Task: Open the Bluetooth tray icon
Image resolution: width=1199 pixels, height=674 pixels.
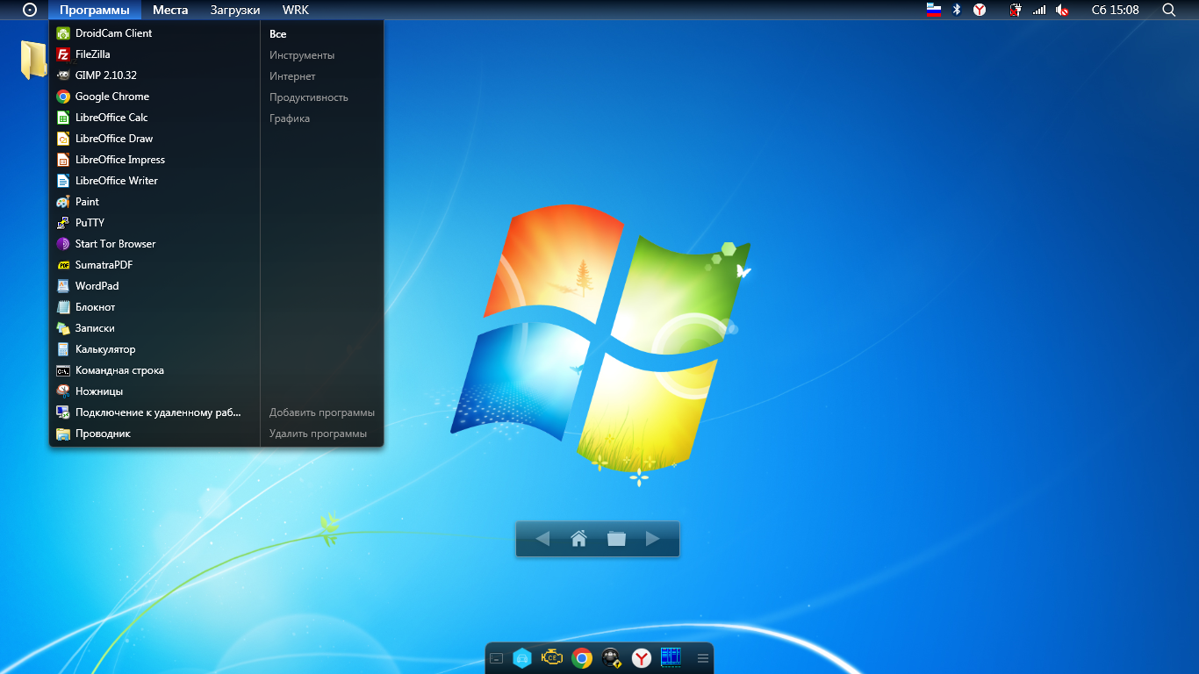Action: 957,10
